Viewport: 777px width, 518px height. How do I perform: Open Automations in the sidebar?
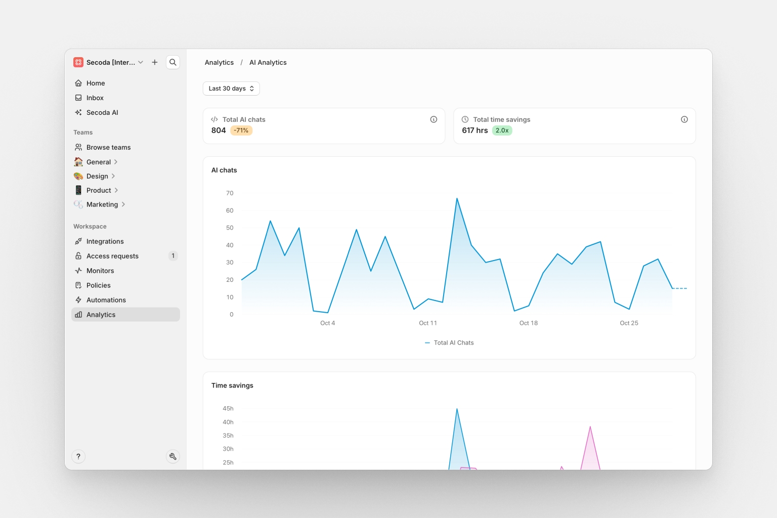coord(106,300)
